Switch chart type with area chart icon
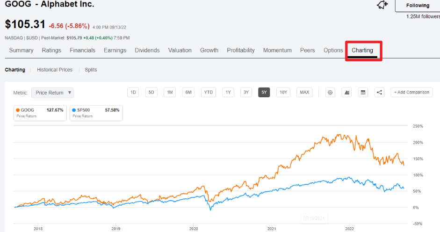Screen dimensions: 440x232 [x=347, y=93]
